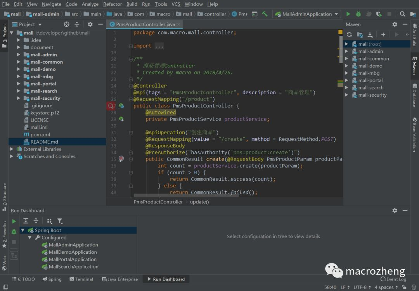Open Search Everywhere magnifier icon
Image resolution: width=419 pixels, height=291 pixels.
pyautogui.click(x=402, y=14)
